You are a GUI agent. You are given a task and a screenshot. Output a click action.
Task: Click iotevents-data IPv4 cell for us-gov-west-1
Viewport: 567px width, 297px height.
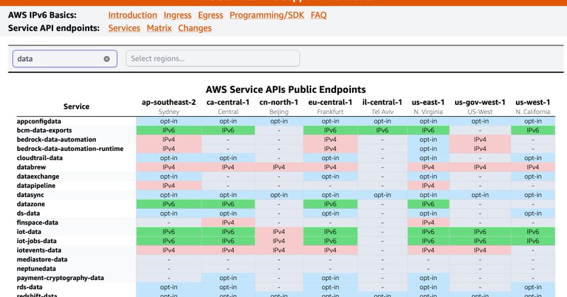pyautogui.click(x=480, y=250)
